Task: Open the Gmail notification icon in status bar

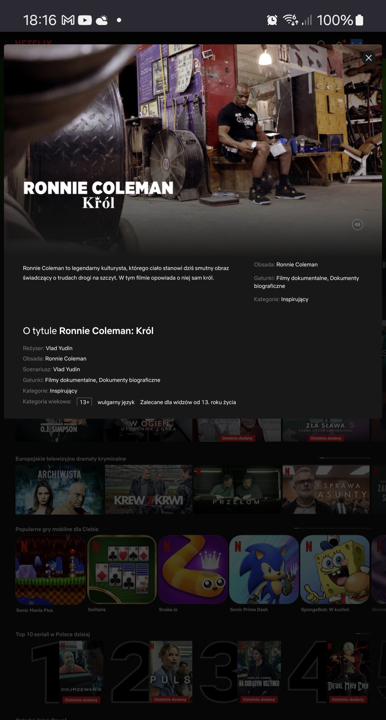Action: [x=68, y=20]
